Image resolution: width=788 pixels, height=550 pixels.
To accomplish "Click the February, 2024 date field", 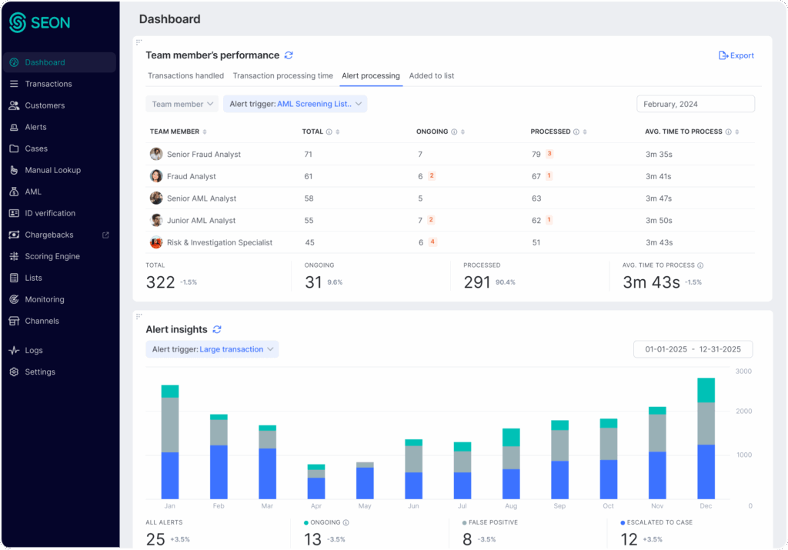I will (x=695, y=104).
